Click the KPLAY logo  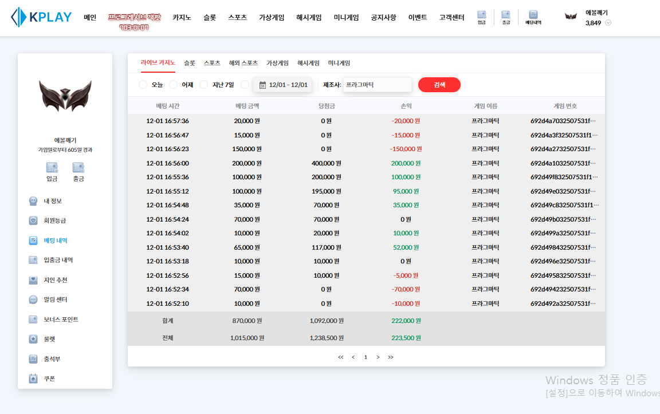click(41, 17)
